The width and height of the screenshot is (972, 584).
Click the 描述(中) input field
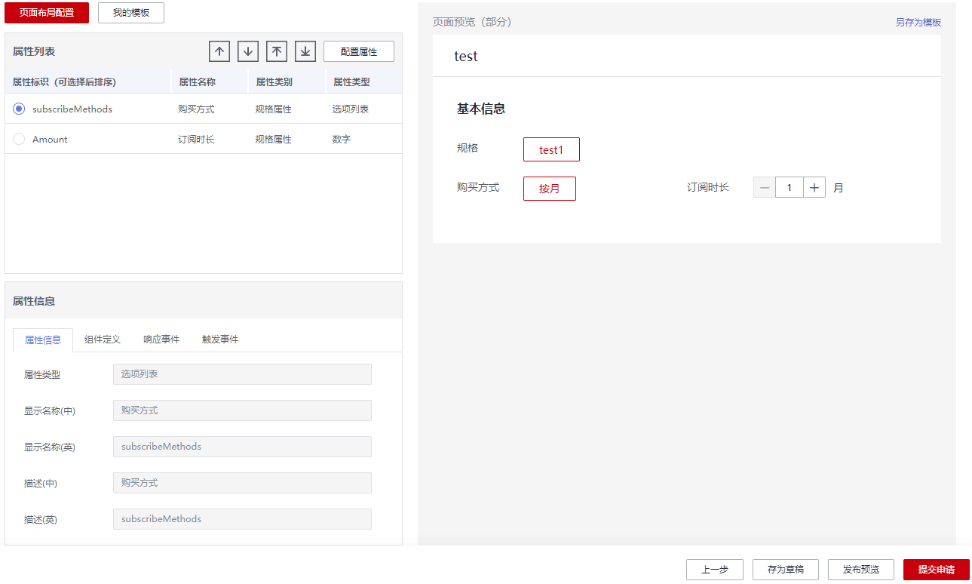point(242,483)
